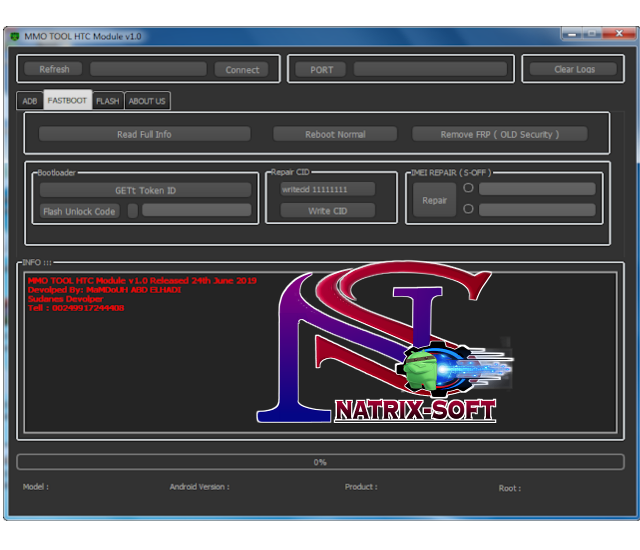Go to the ABOUT US tab
Image resolution: width=640 pixels, height=550 pixels.
(x=146, y=100)
